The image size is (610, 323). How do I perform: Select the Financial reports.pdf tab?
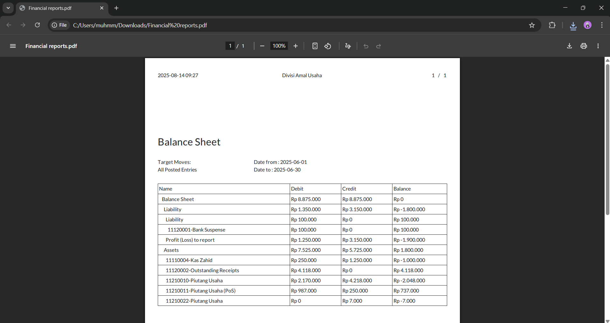click(x=57, y=8)
